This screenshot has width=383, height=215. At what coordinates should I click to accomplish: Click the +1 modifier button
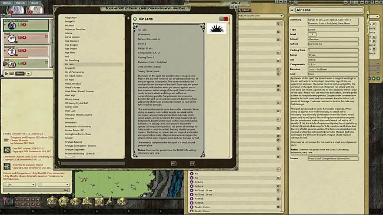[x=17, y=200]
